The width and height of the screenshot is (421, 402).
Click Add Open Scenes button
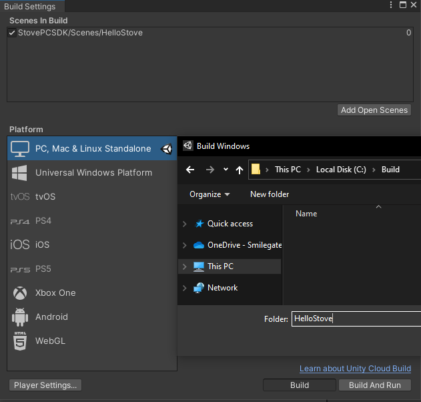point(374,110)
